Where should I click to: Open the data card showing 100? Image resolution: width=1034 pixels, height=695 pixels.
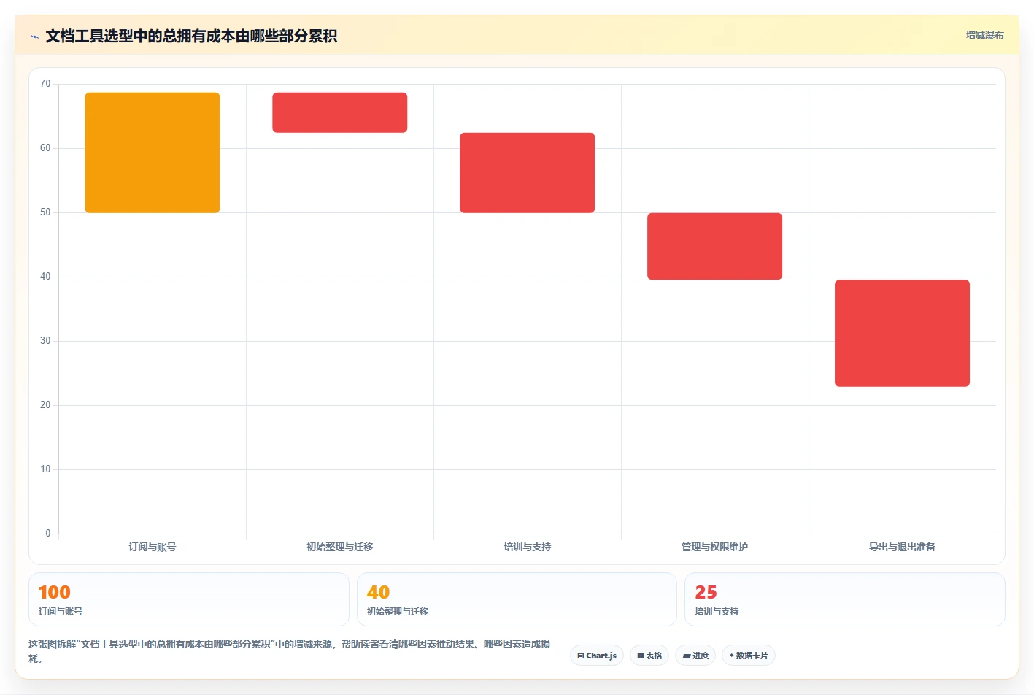(189, 599)
